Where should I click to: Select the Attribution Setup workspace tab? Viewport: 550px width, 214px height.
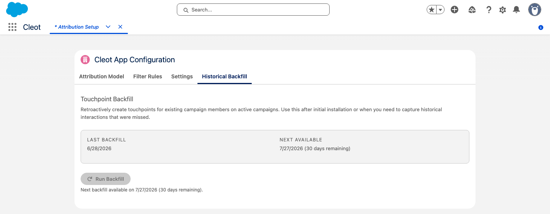pyautogui.click(x=77, y=27)
